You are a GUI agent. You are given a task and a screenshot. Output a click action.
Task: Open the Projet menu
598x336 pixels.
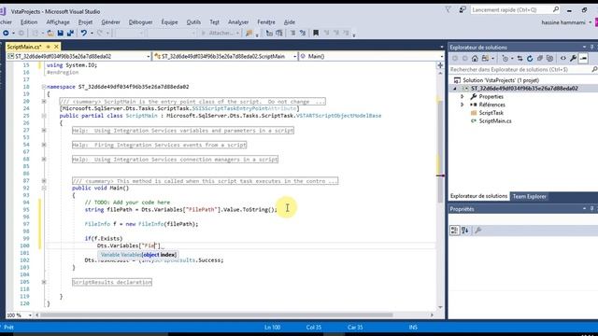click(x=85, y=22)
